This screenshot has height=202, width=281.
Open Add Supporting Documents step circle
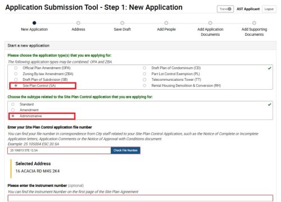click(x=254, y=23)
